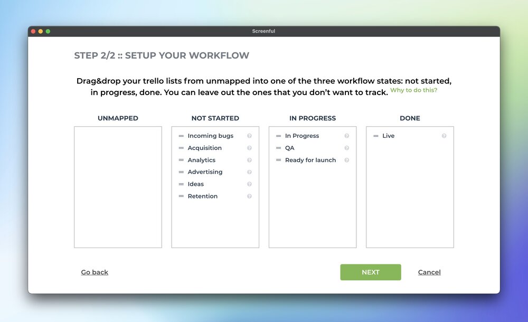The width and height of the screenshot is (528, 322).
Task: Click the UNMAPPED column header
Action: [118, 118]
